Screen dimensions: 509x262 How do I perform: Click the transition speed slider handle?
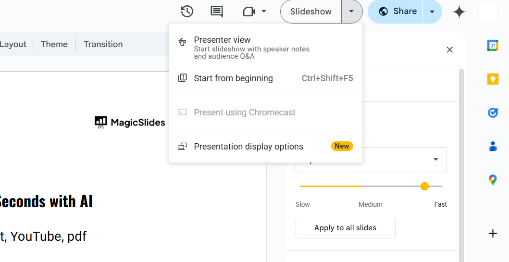pos(424,186)
